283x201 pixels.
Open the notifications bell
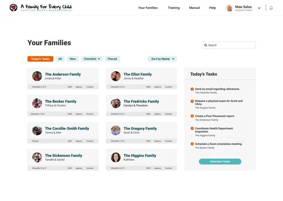click(271, 8)
